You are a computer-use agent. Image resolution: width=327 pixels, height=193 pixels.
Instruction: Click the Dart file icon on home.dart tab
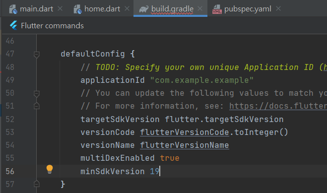pos(78,9)
